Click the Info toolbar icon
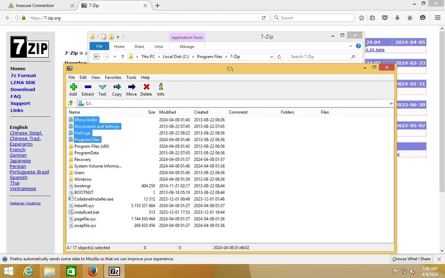 click(161, 89)
